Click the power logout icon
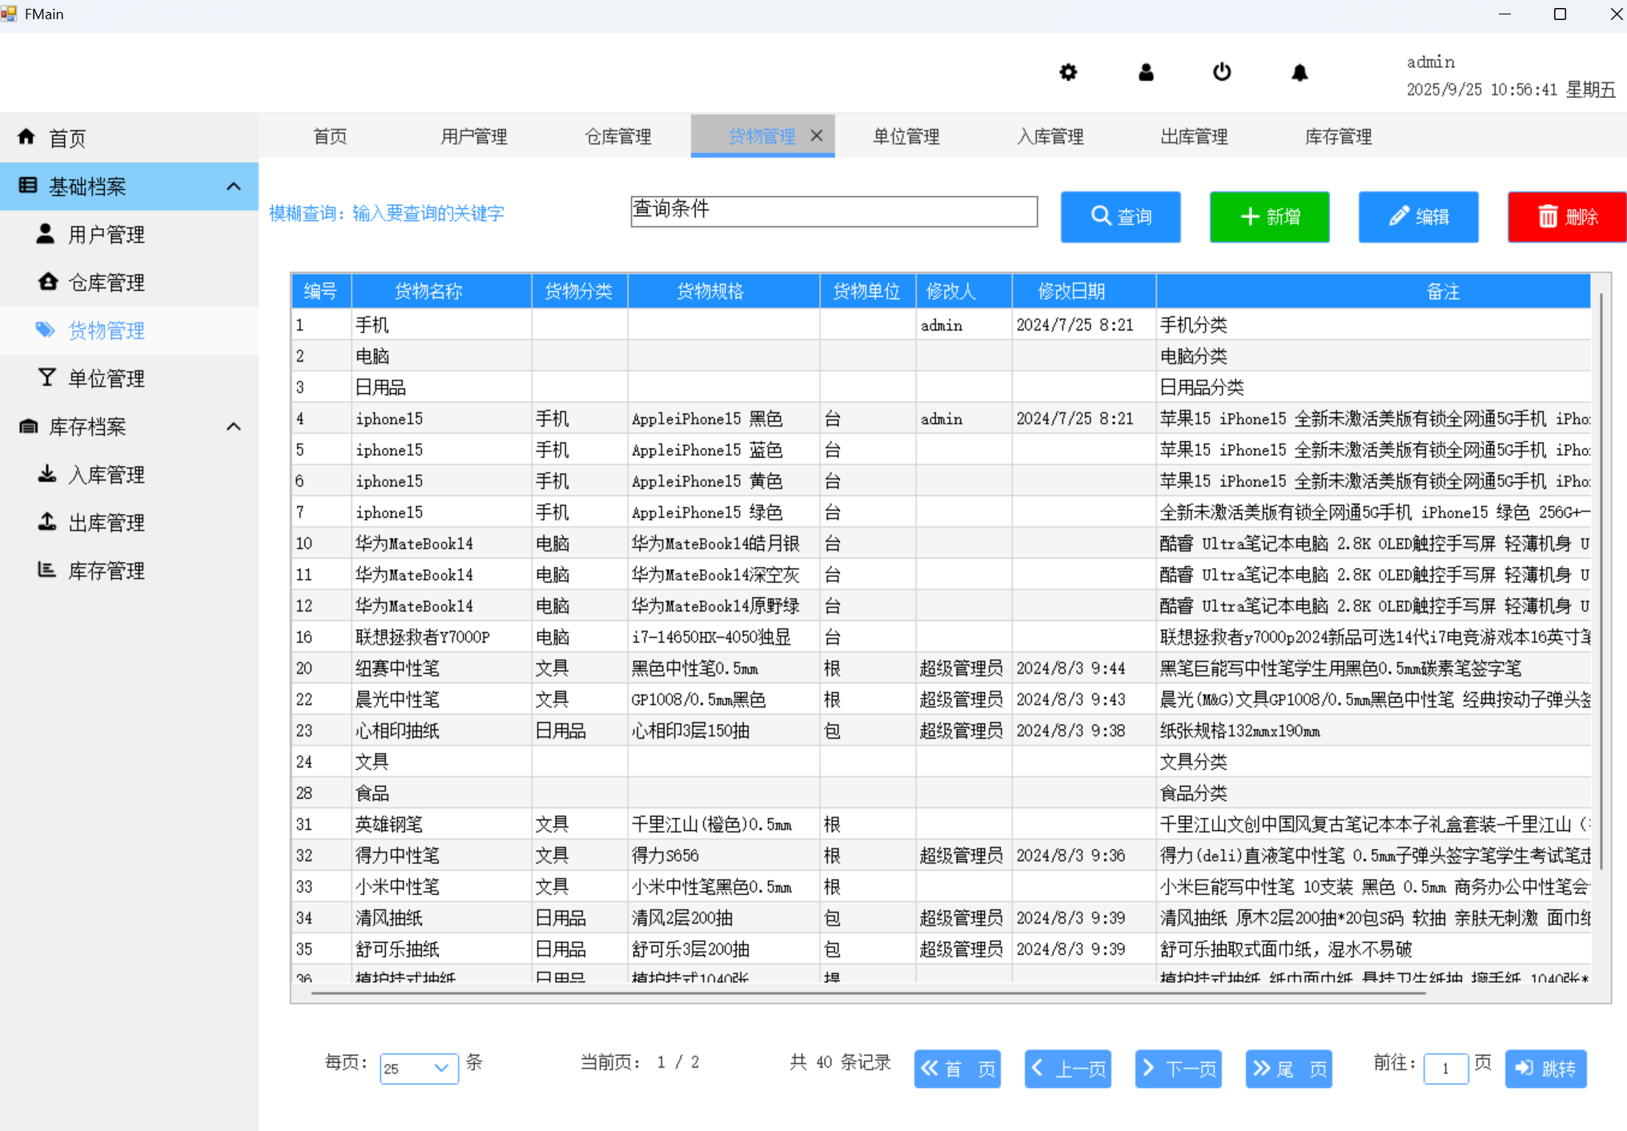Image resolution: width=1627 pixels, height=1131 pixels. tap(1222, 73)
